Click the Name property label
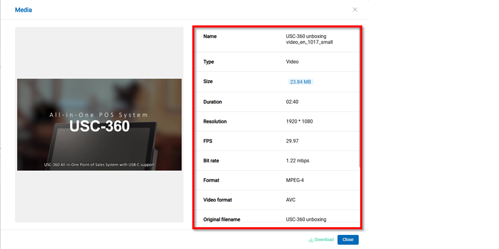 click(210, 36)
